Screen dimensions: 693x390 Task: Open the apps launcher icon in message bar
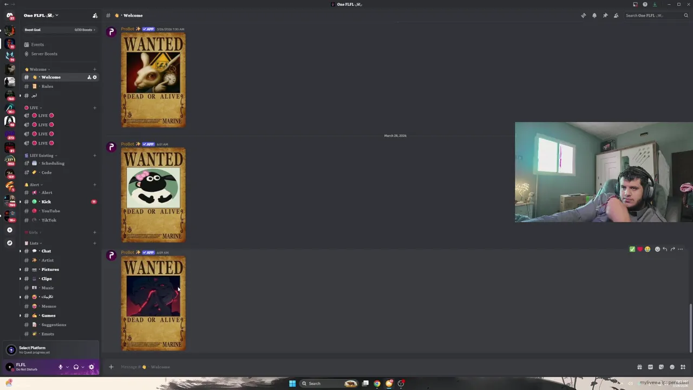pyautogui.click(x=683, y=367)
